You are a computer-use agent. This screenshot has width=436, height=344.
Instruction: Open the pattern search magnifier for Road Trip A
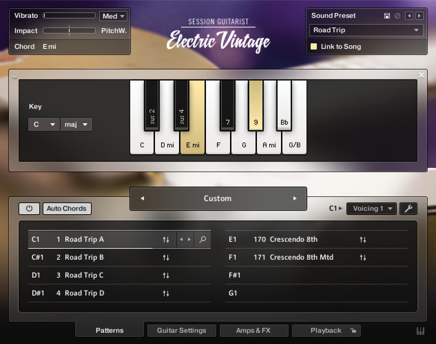[x=203, y=239]
